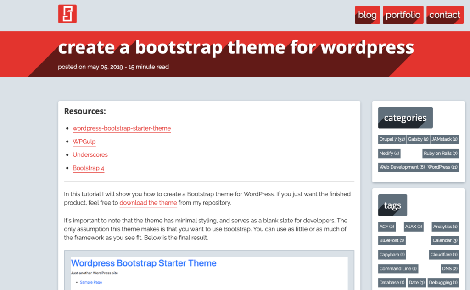Select the Calendar (3) tag
The width and height of the screenshot is (470, 290).
point(445,240)
